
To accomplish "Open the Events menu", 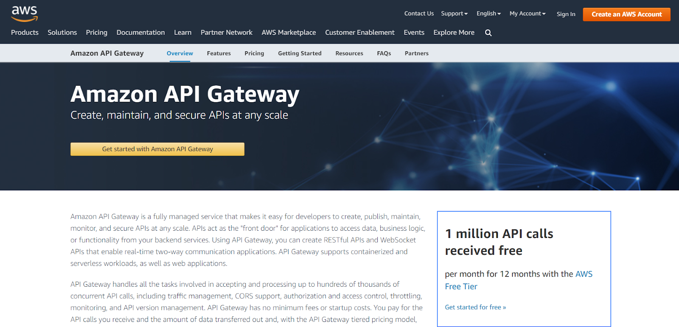I will (x=414, y=32).
